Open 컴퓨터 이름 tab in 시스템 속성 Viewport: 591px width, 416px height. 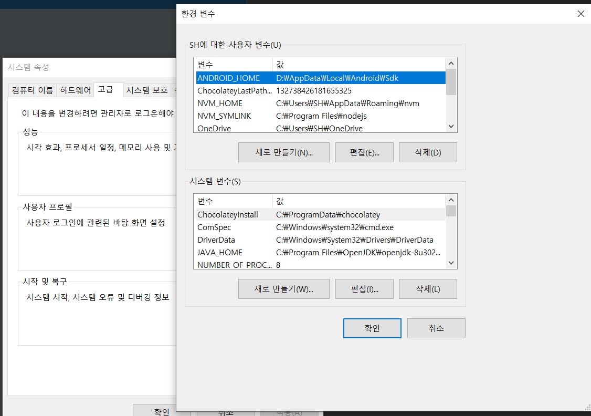33,90
